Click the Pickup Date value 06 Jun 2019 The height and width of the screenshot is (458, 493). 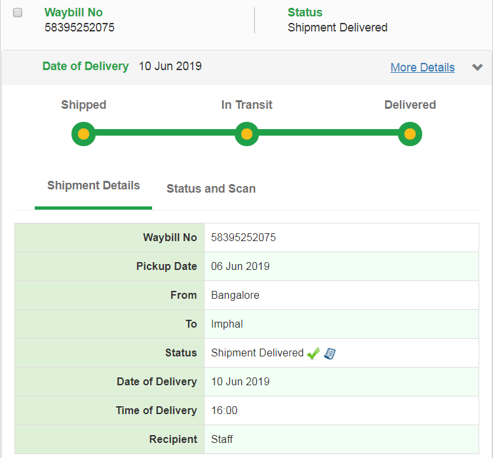tap(240, 267)
